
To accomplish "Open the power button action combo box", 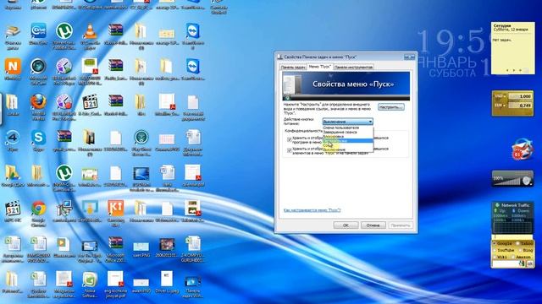I will click(x=347, y=122).
